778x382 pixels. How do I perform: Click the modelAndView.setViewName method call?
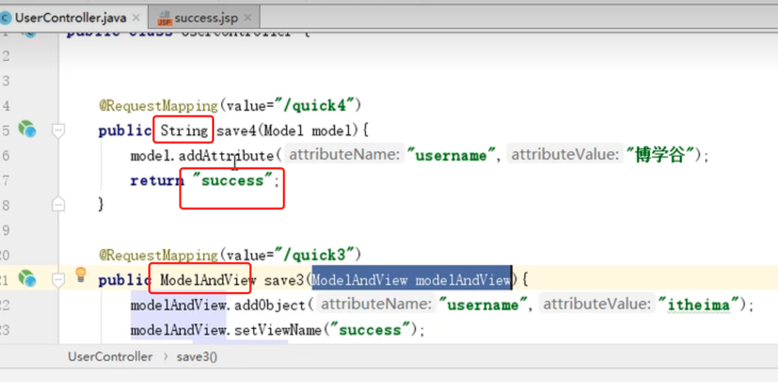pos(226,330)
